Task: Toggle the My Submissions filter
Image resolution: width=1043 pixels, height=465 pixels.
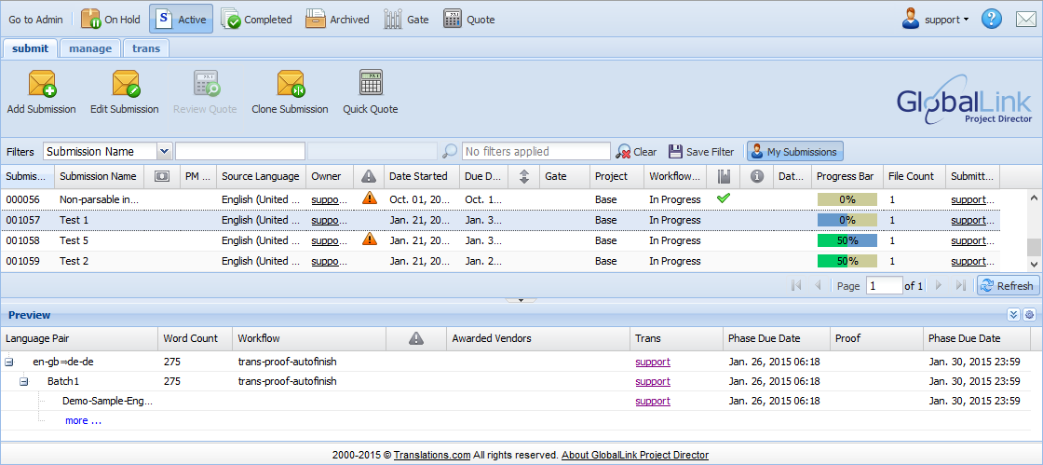Action: click(794, 152)
